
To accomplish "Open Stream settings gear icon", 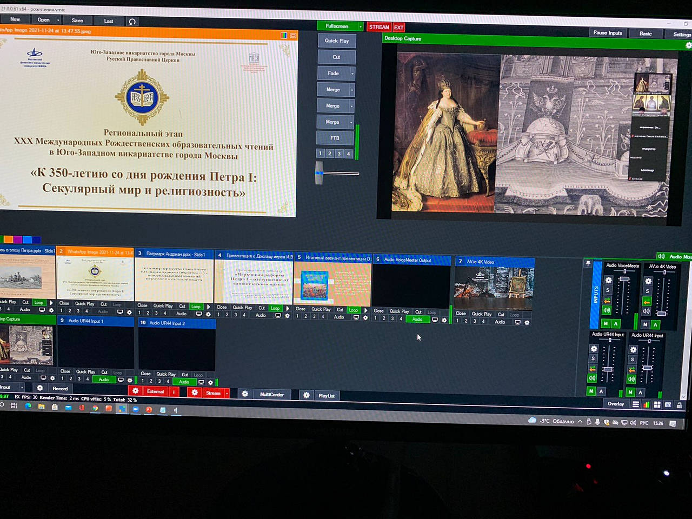I will (x=195, y=392).
